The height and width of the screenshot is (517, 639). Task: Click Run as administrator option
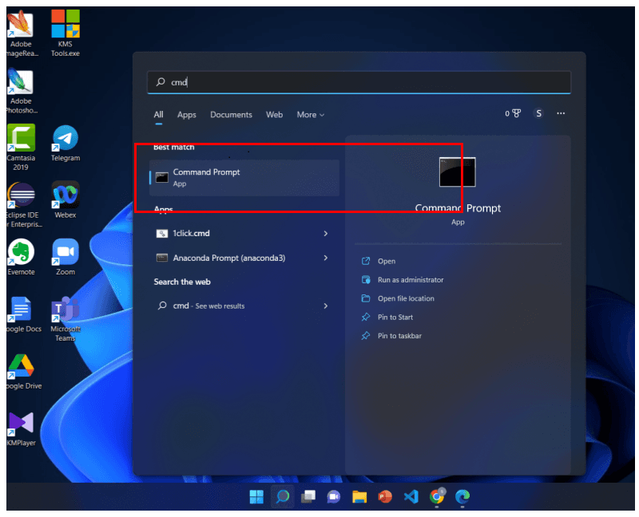tap(410, 280)
